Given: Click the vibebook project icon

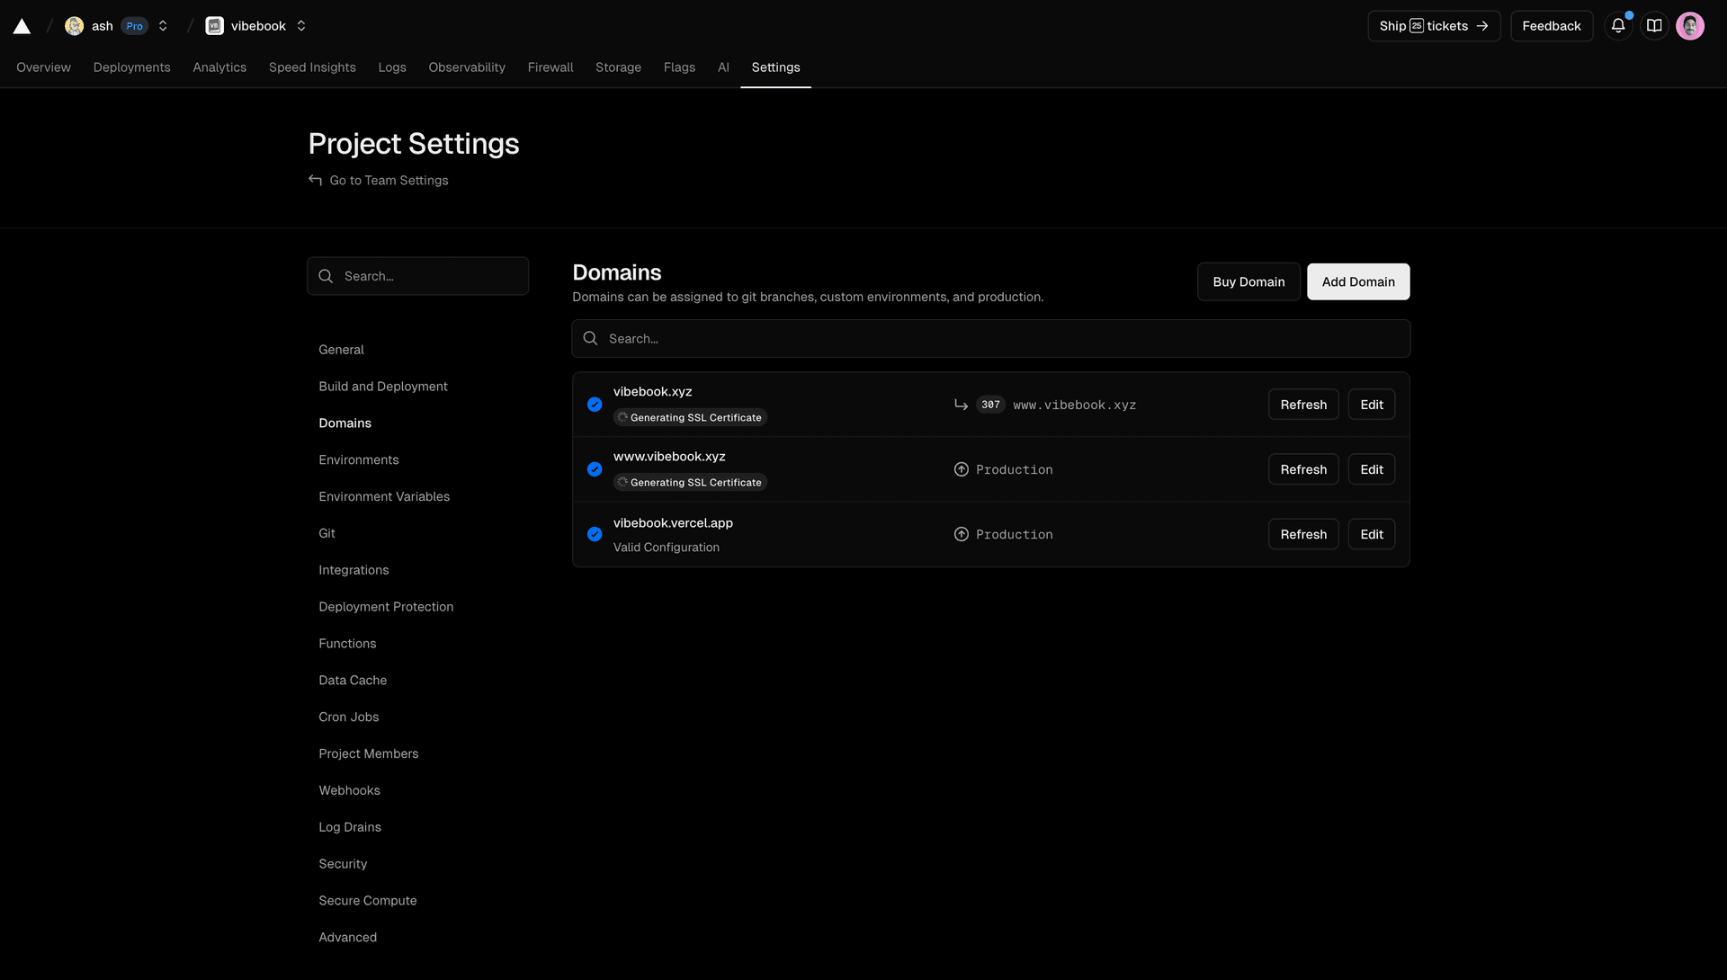Looking at the screenshot, I should 214,26.
